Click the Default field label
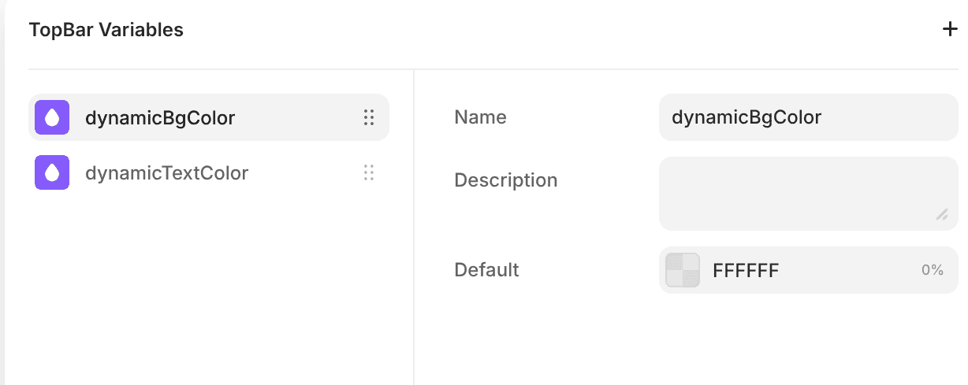 pos(486,270)
